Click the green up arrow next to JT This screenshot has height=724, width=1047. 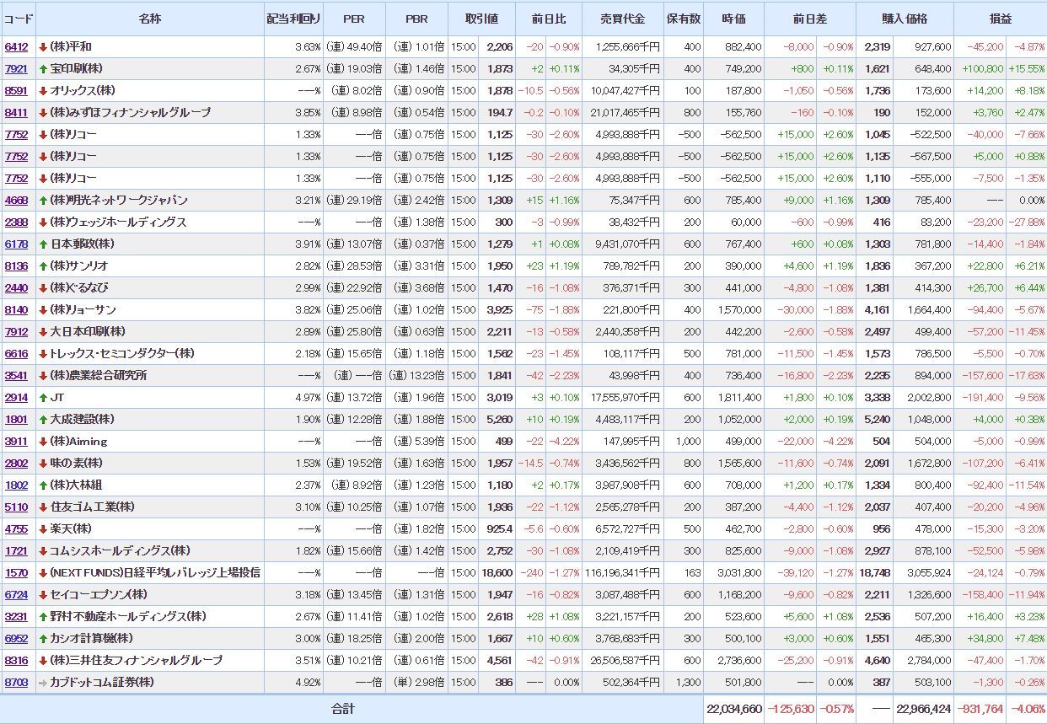click(x=43, y=397)
